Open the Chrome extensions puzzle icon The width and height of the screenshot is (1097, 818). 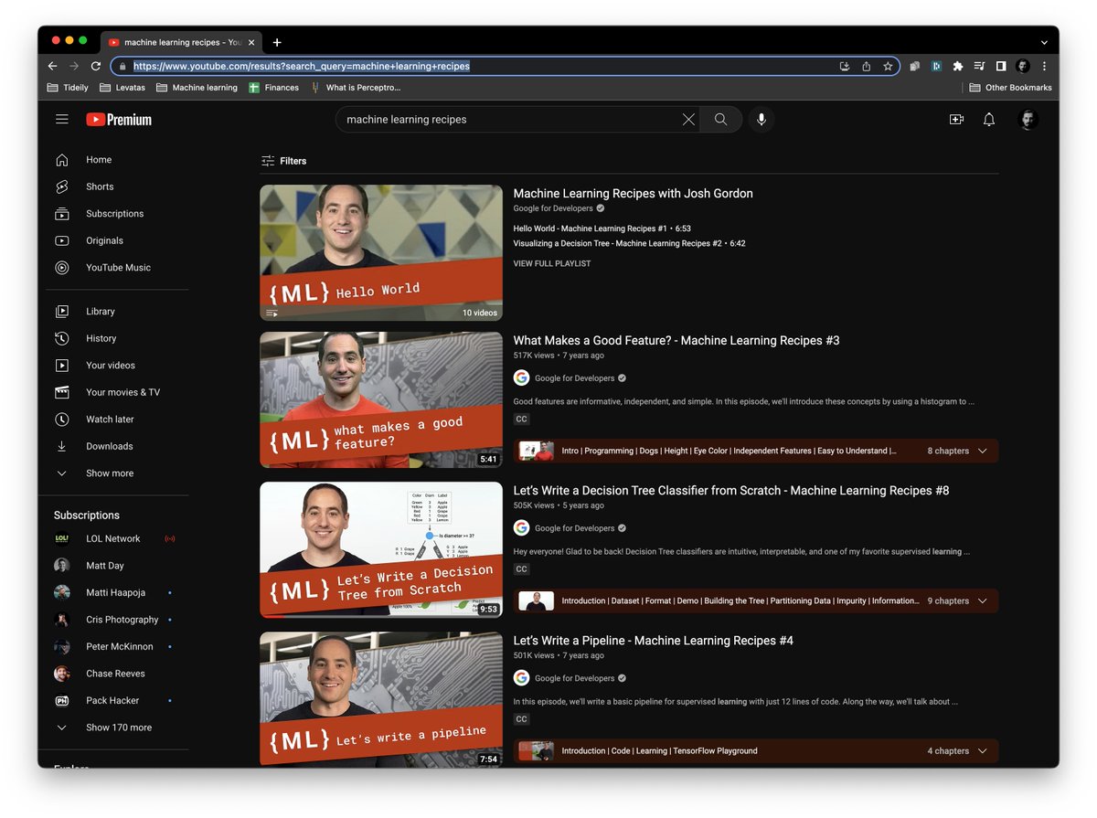click(958, 66)
